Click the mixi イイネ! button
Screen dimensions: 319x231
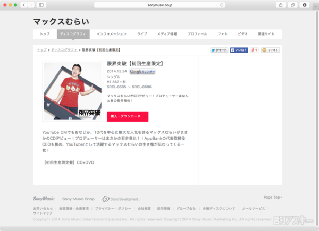pyautogui.click(x=270, y=50)
